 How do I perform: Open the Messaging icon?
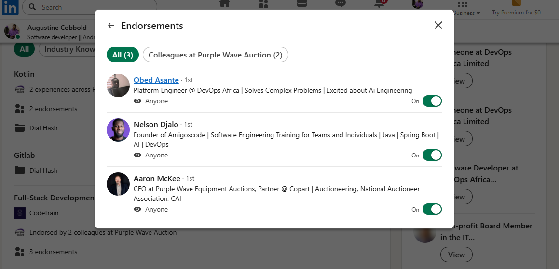341,3
